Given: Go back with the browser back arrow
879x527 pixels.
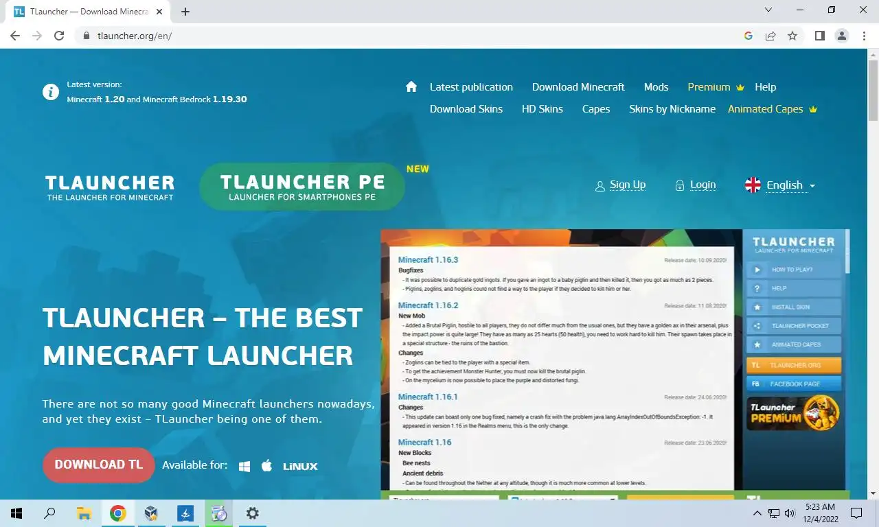Looking at the screenshot, I should click(x=15, y=36).
